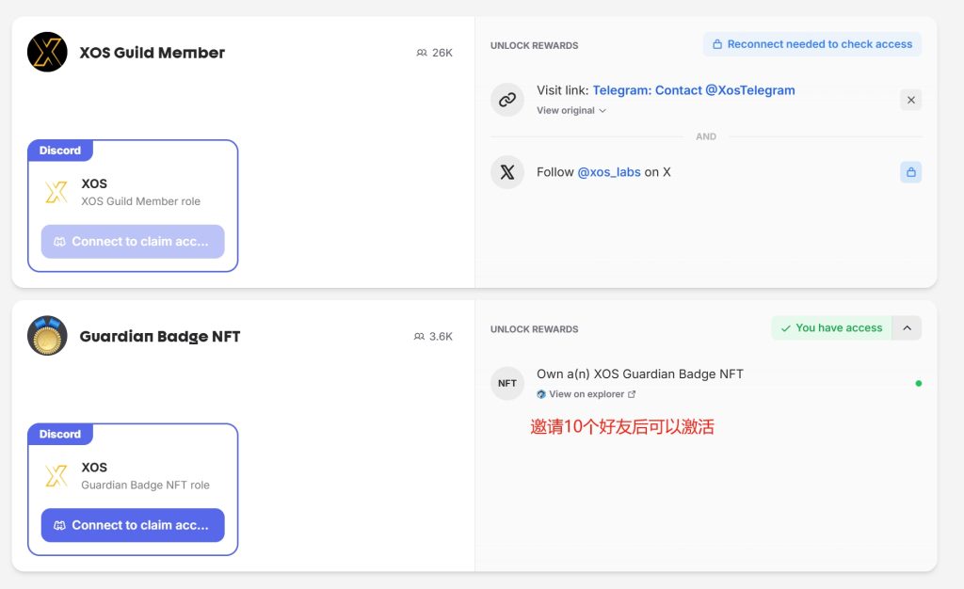Click the members icon beside 3.6K
Viewport: 964px width, 589px height.
pyautogui.click(x=419, y=337)
